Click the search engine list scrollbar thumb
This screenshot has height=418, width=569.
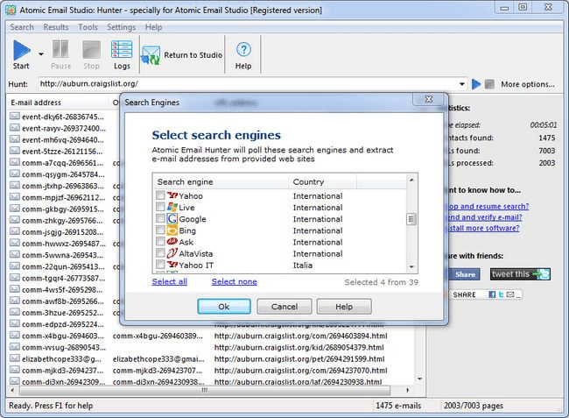[x=411, y=219]
